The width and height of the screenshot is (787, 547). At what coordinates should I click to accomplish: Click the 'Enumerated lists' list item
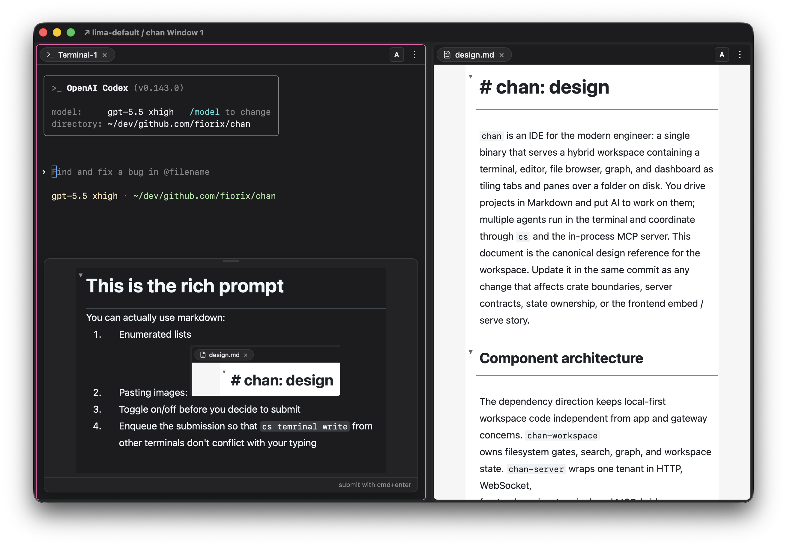click(x=155, y=334)
